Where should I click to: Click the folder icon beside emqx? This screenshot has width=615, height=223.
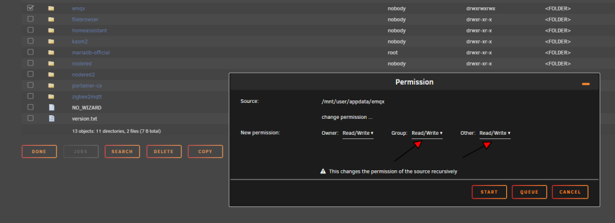click(51, 8)
